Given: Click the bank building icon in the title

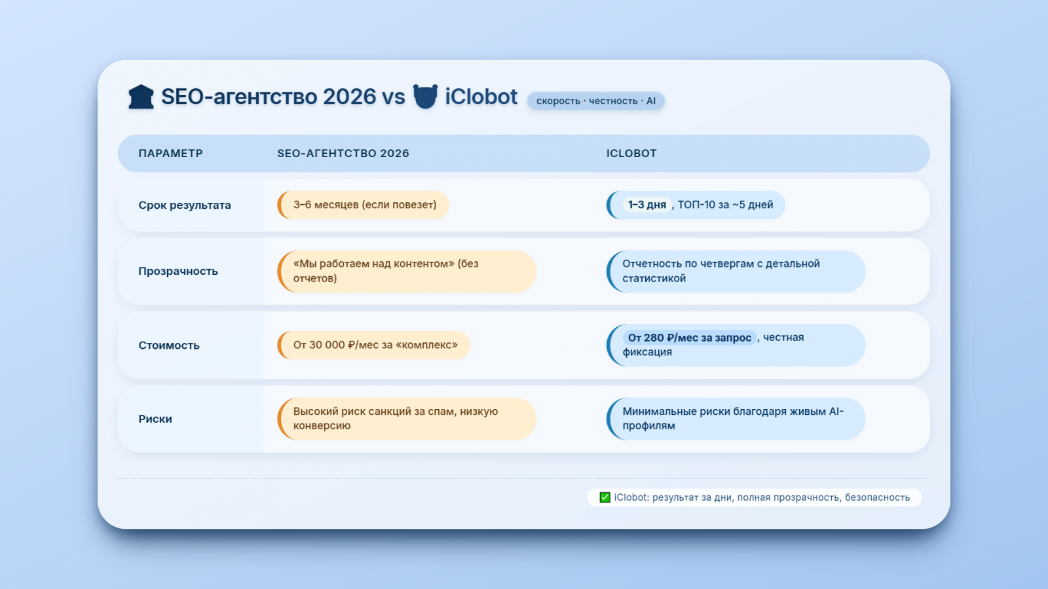Looking at the screenshot, I should [141, 97].
